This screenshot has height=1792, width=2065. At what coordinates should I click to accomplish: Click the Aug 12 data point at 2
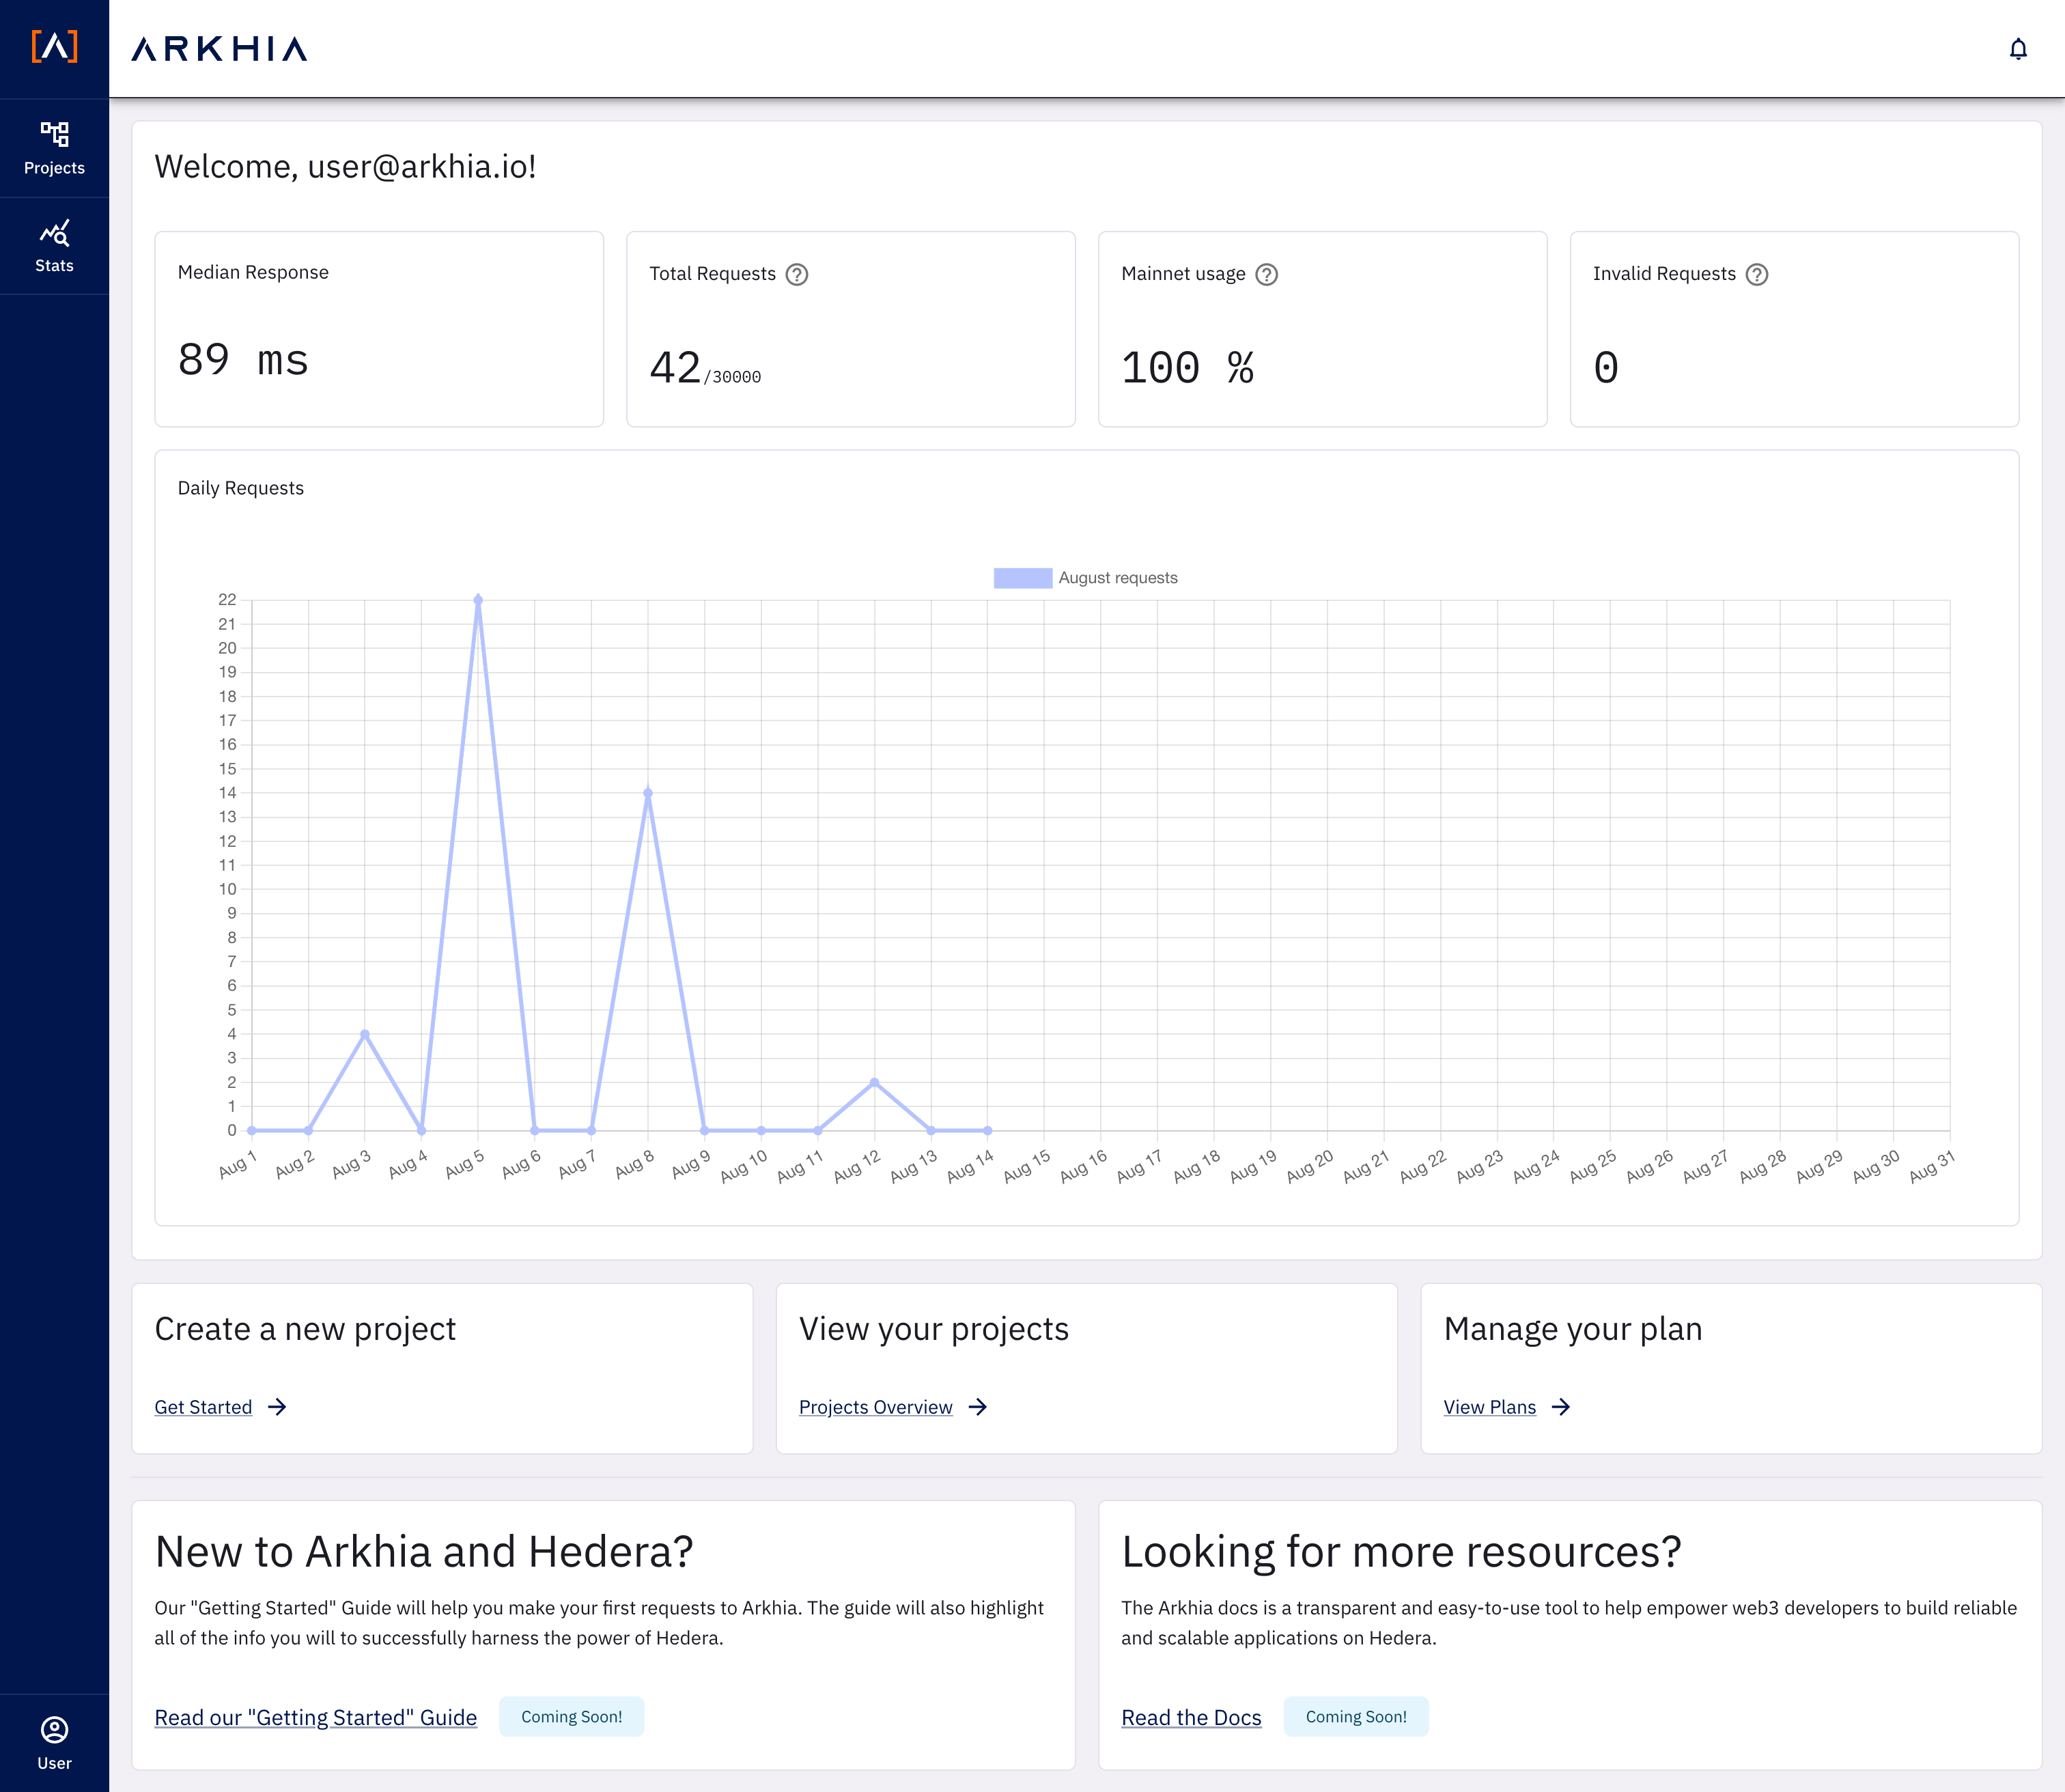875,1082
